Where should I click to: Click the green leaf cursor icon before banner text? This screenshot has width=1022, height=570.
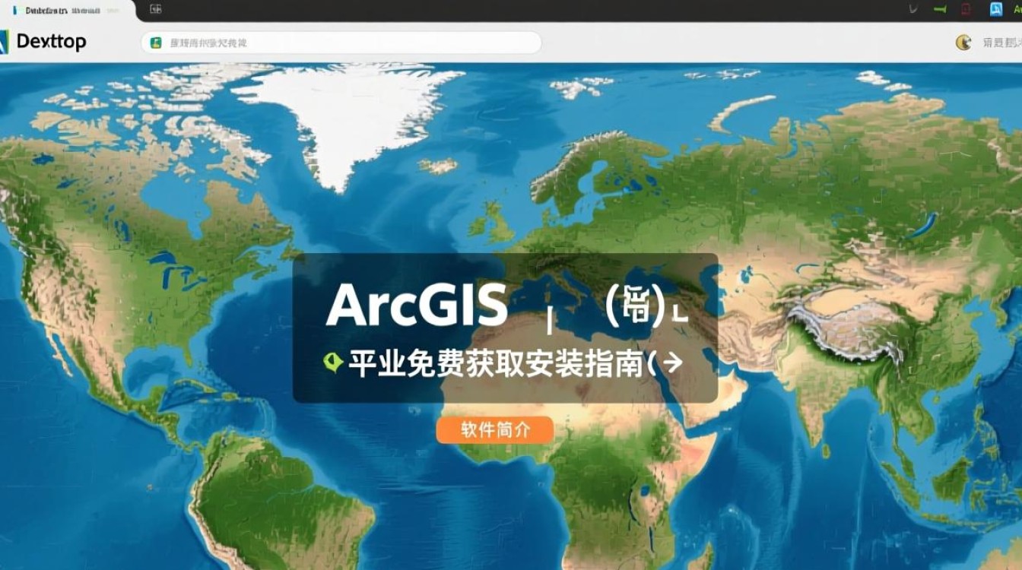pyautogui.click(x=332, y=363)
